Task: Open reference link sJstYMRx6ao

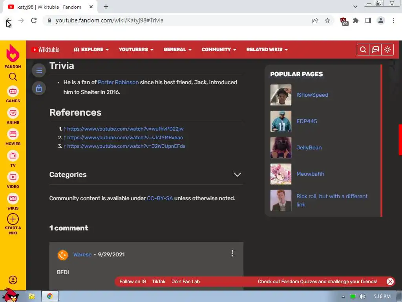Action: 125,138
